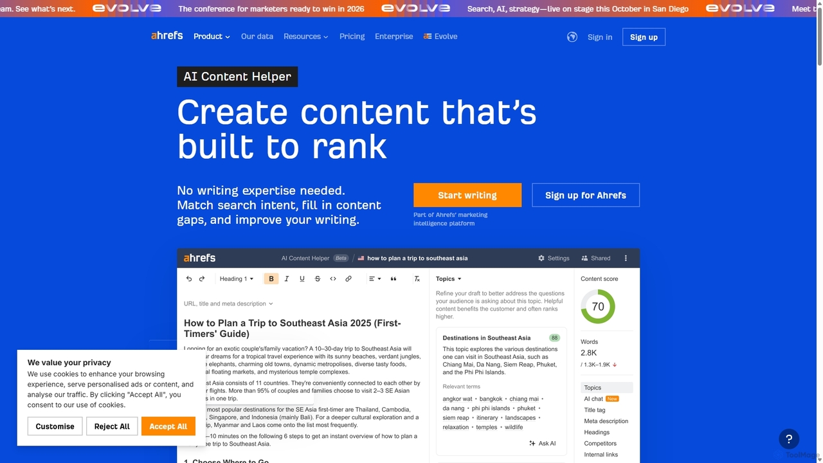Click the words count 2.8K
Image resolution: width=823 pixels, height=463 pixels.
[589, 353]
